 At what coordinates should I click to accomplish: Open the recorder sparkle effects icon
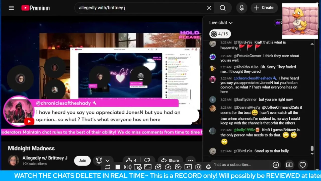point(188,167)
